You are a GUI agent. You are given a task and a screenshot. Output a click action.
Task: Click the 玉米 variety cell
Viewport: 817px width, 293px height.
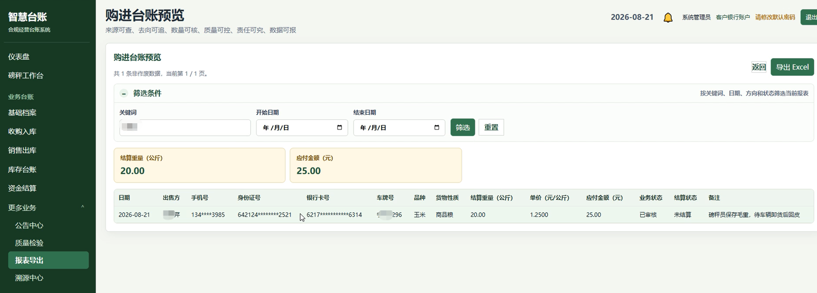pyautogui.click(x=420, y=215)
